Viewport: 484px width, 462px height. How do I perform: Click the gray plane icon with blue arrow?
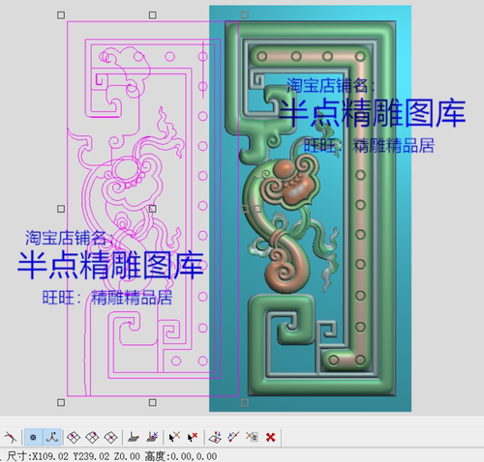tap(152, 437)
